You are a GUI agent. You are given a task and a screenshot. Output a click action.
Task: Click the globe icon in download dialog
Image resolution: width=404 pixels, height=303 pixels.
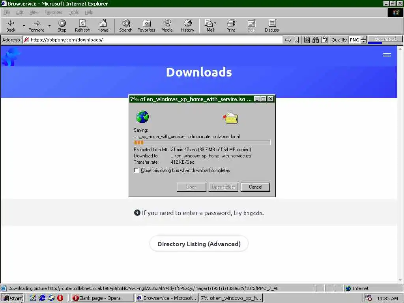(x=142, y=117)
